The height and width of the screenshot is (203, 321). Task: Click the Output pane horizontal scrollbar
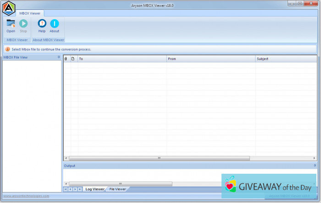[120, 184]
